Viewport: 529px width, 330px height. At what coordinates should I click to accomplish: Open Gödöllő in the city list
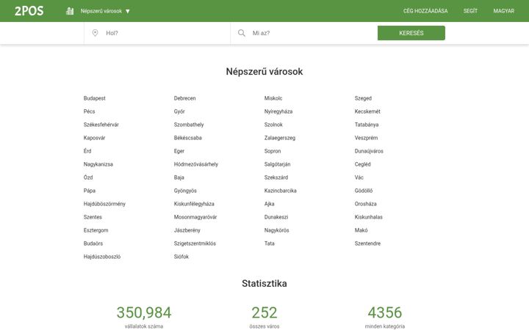[364, 191]
